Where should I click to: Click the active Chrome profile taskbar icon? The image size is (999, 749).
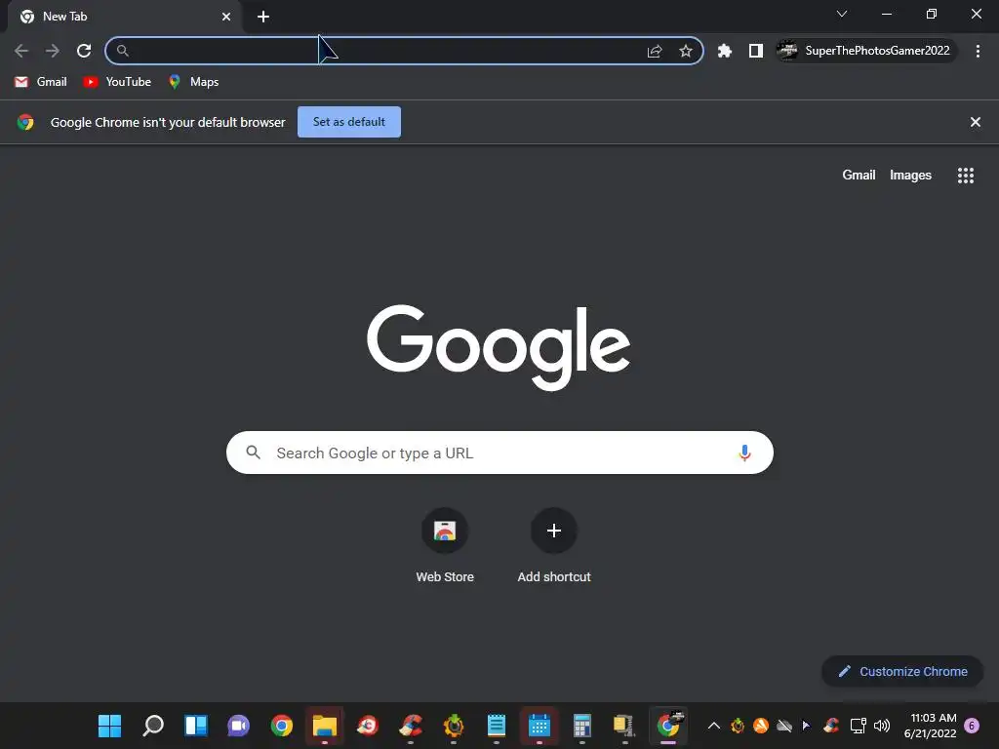(668, 726)
